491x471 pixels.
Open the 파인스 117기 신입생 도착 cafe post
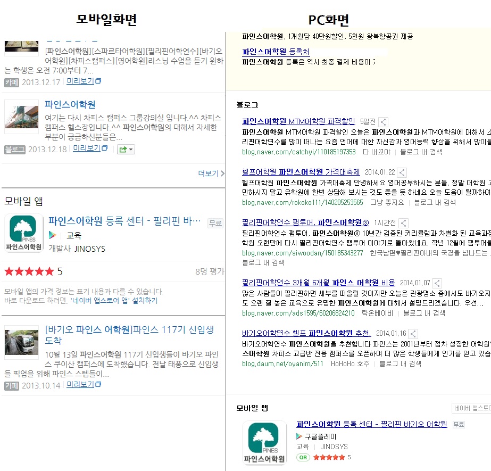click(x=129, y=335)
